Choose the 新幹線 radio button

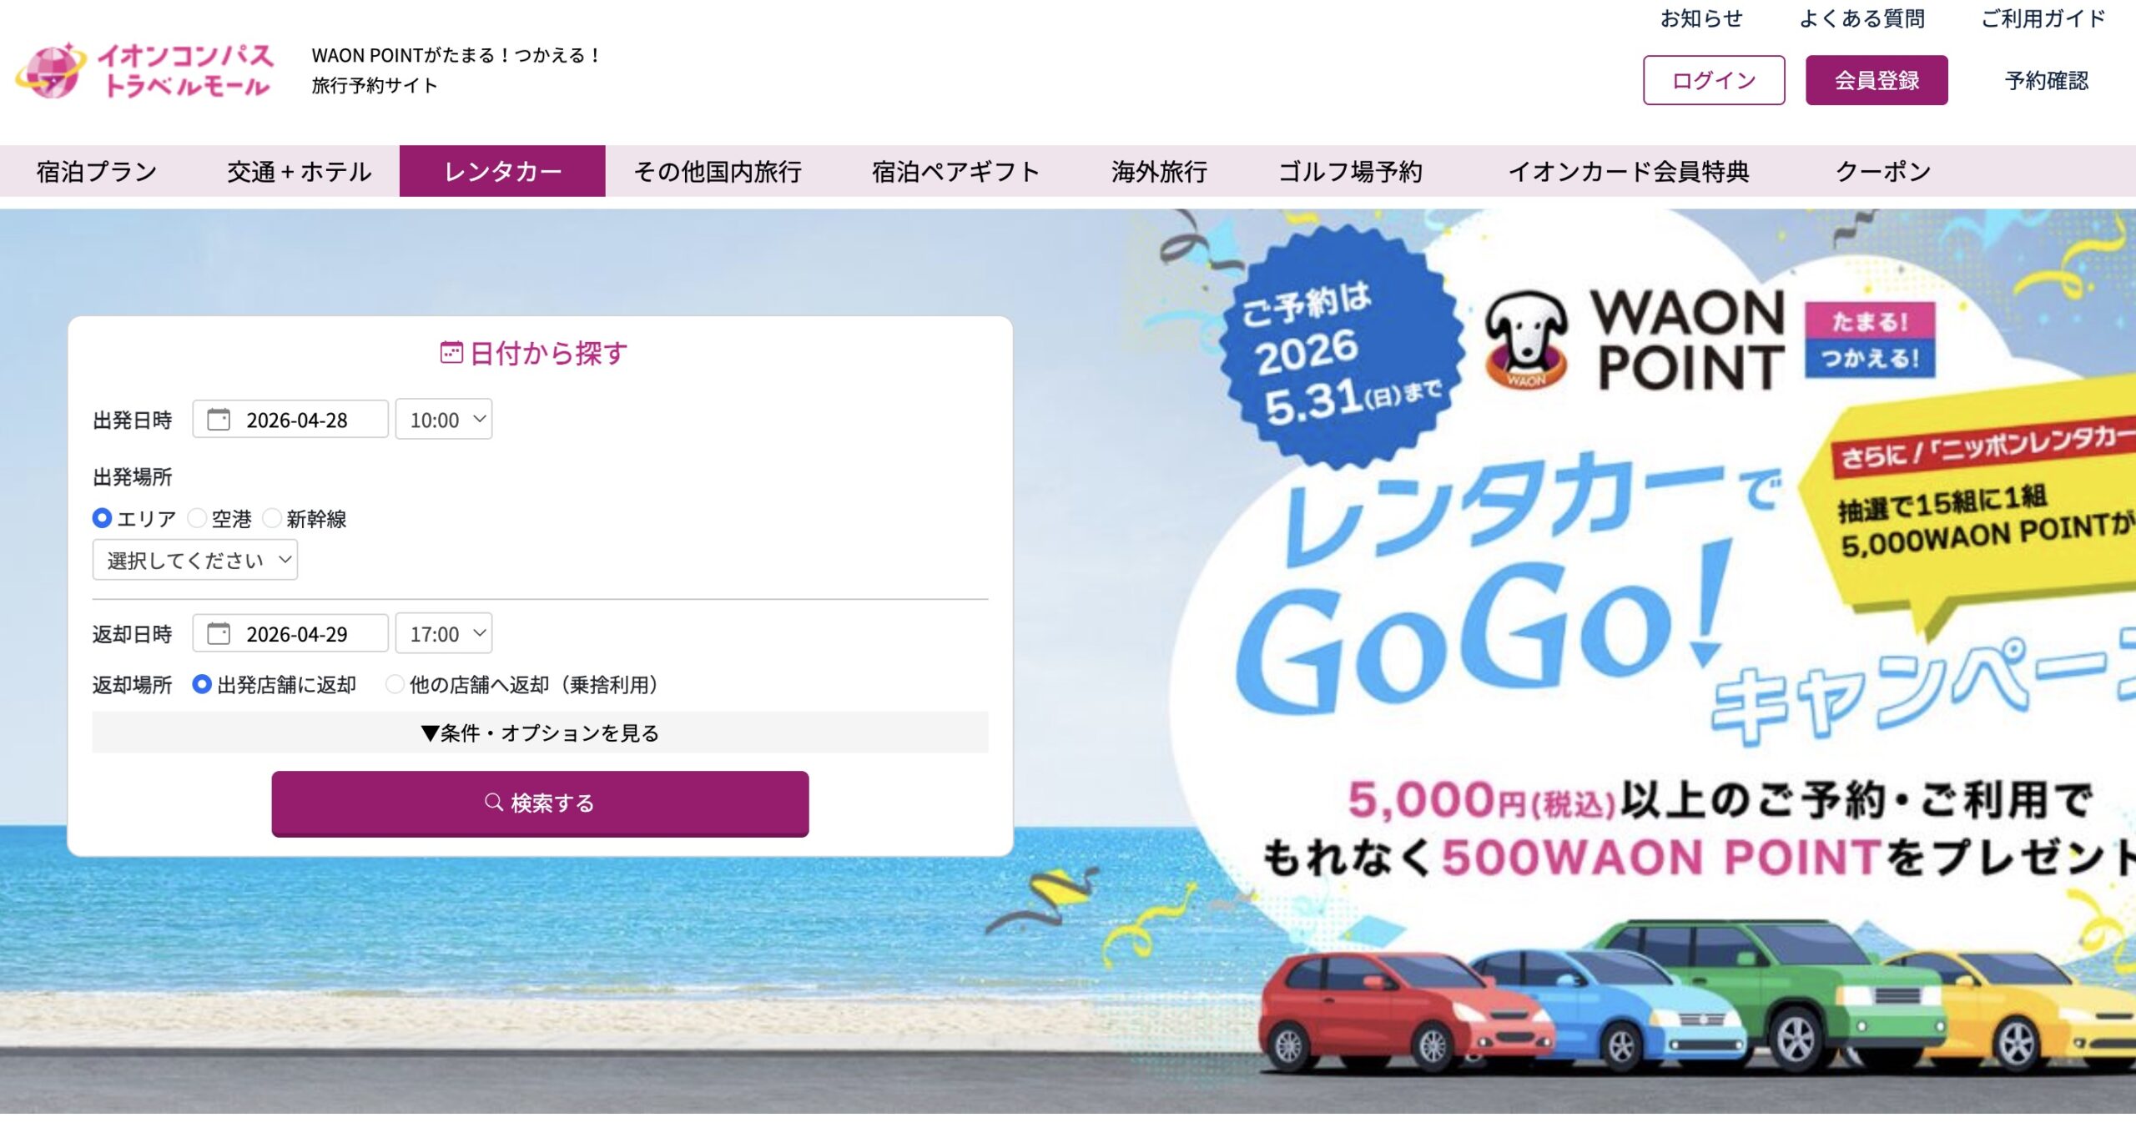click(x=272, y=518)
